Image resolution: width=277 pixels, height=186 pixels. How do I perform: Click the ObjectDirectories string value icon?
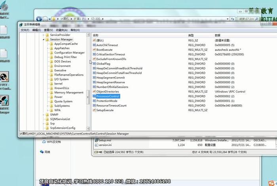(x=94, y=91)
